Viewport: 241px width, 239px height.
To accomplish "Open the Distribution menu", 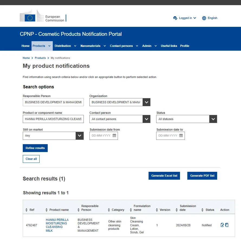I will click(65, 46).
